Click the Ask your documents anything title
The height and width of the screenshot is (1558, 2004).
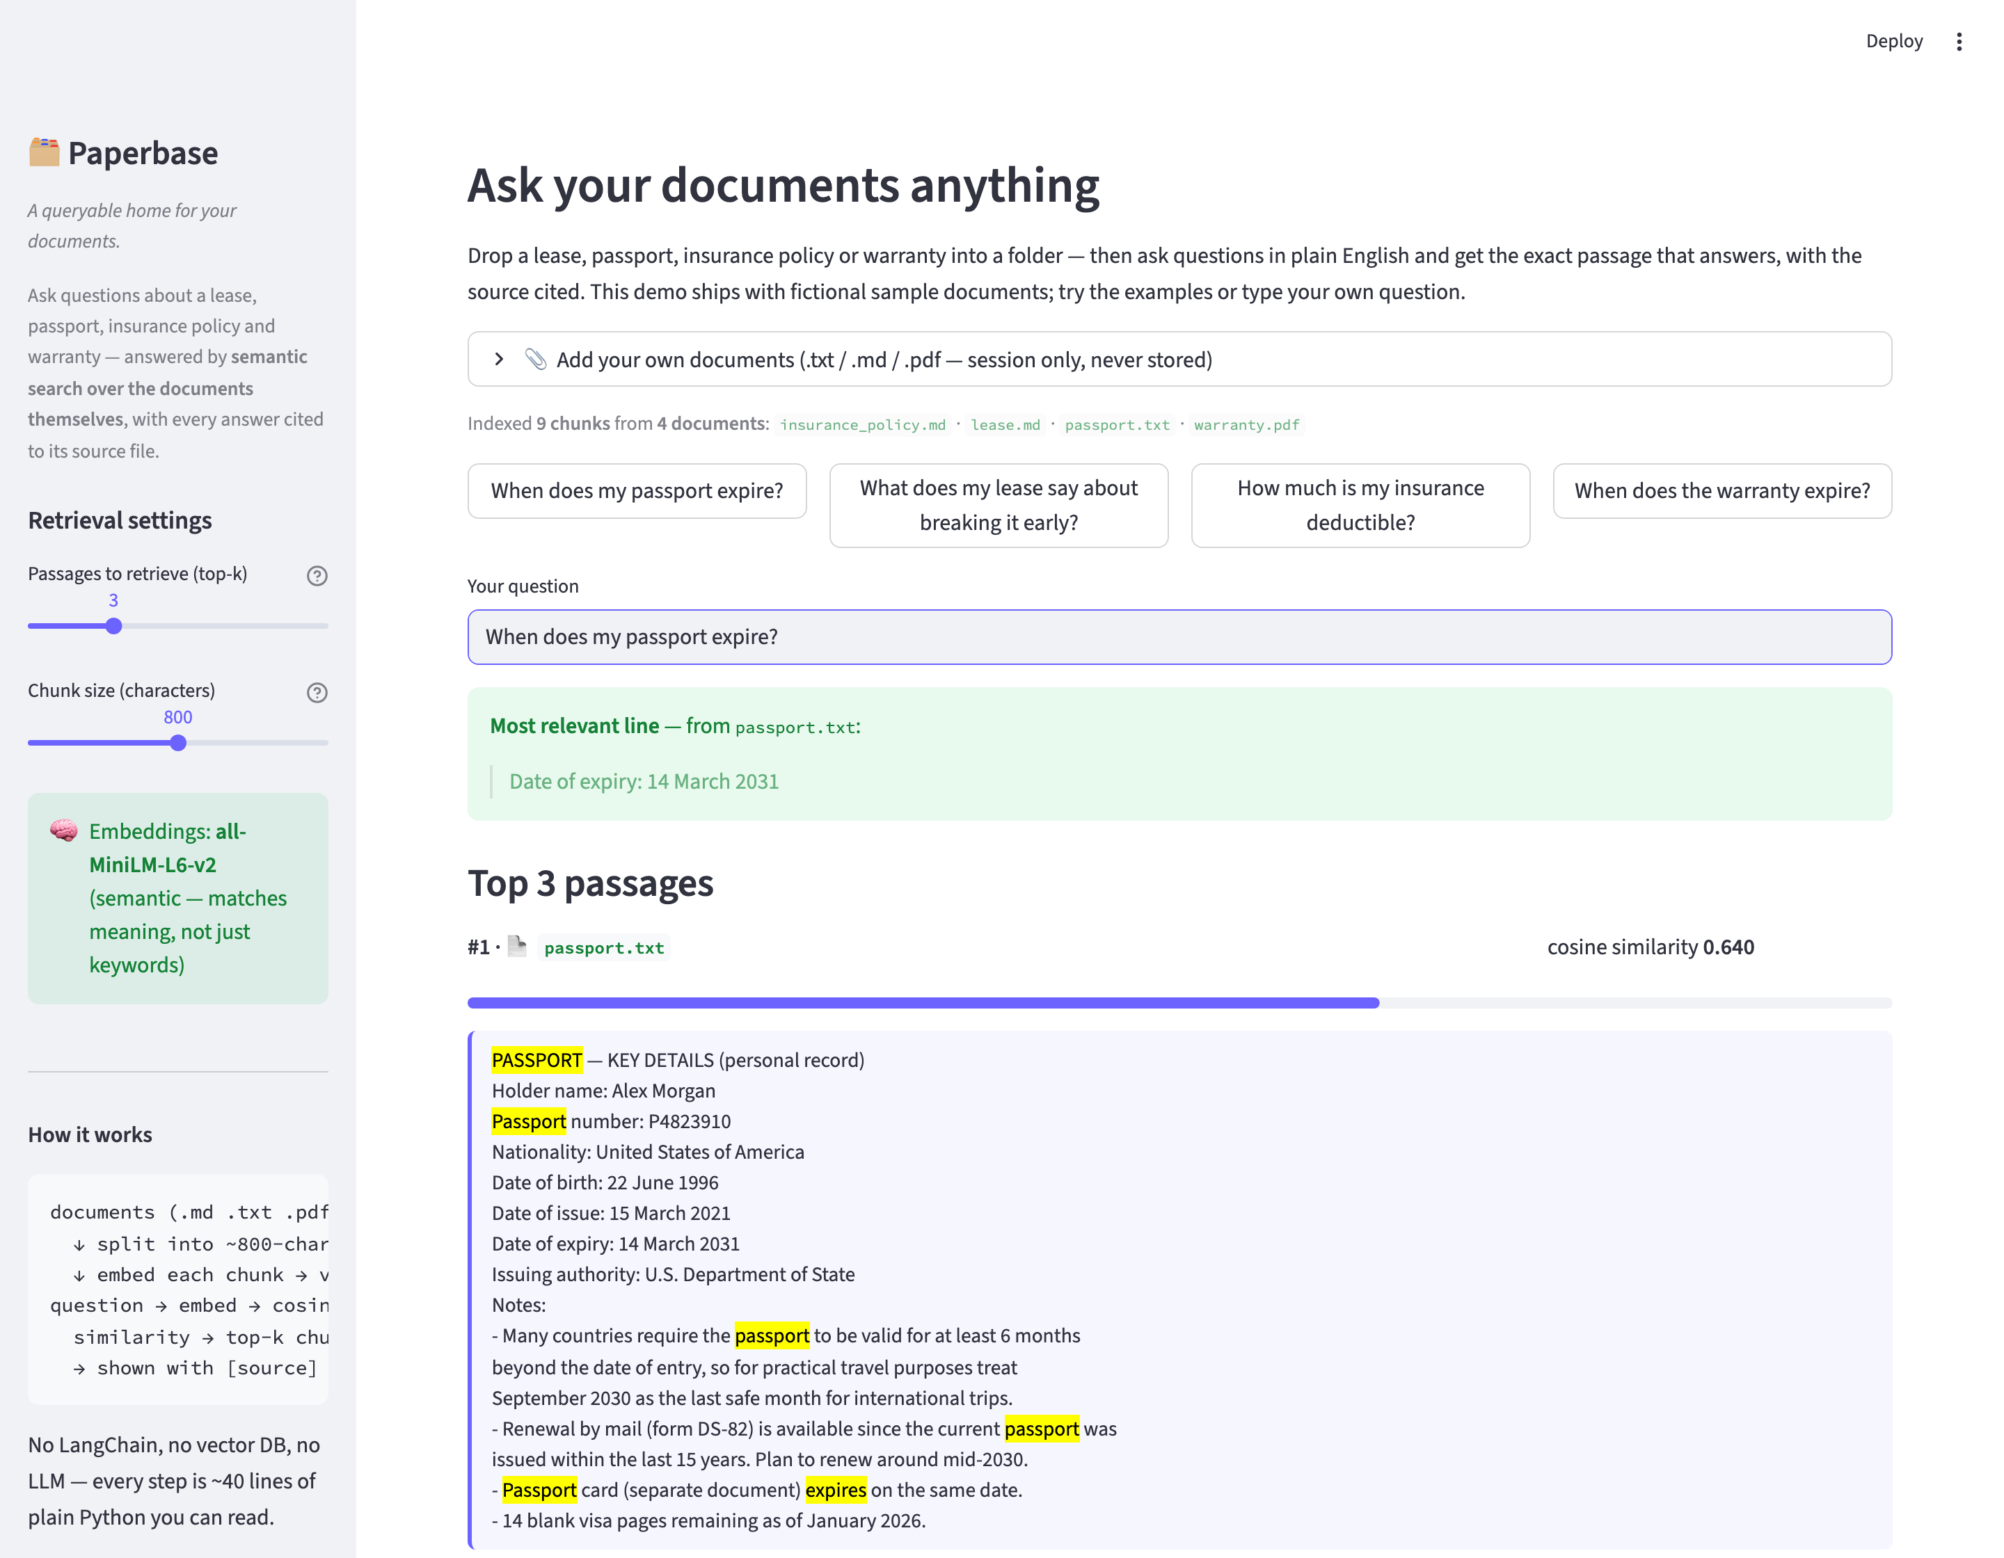[x=783, y=185]
